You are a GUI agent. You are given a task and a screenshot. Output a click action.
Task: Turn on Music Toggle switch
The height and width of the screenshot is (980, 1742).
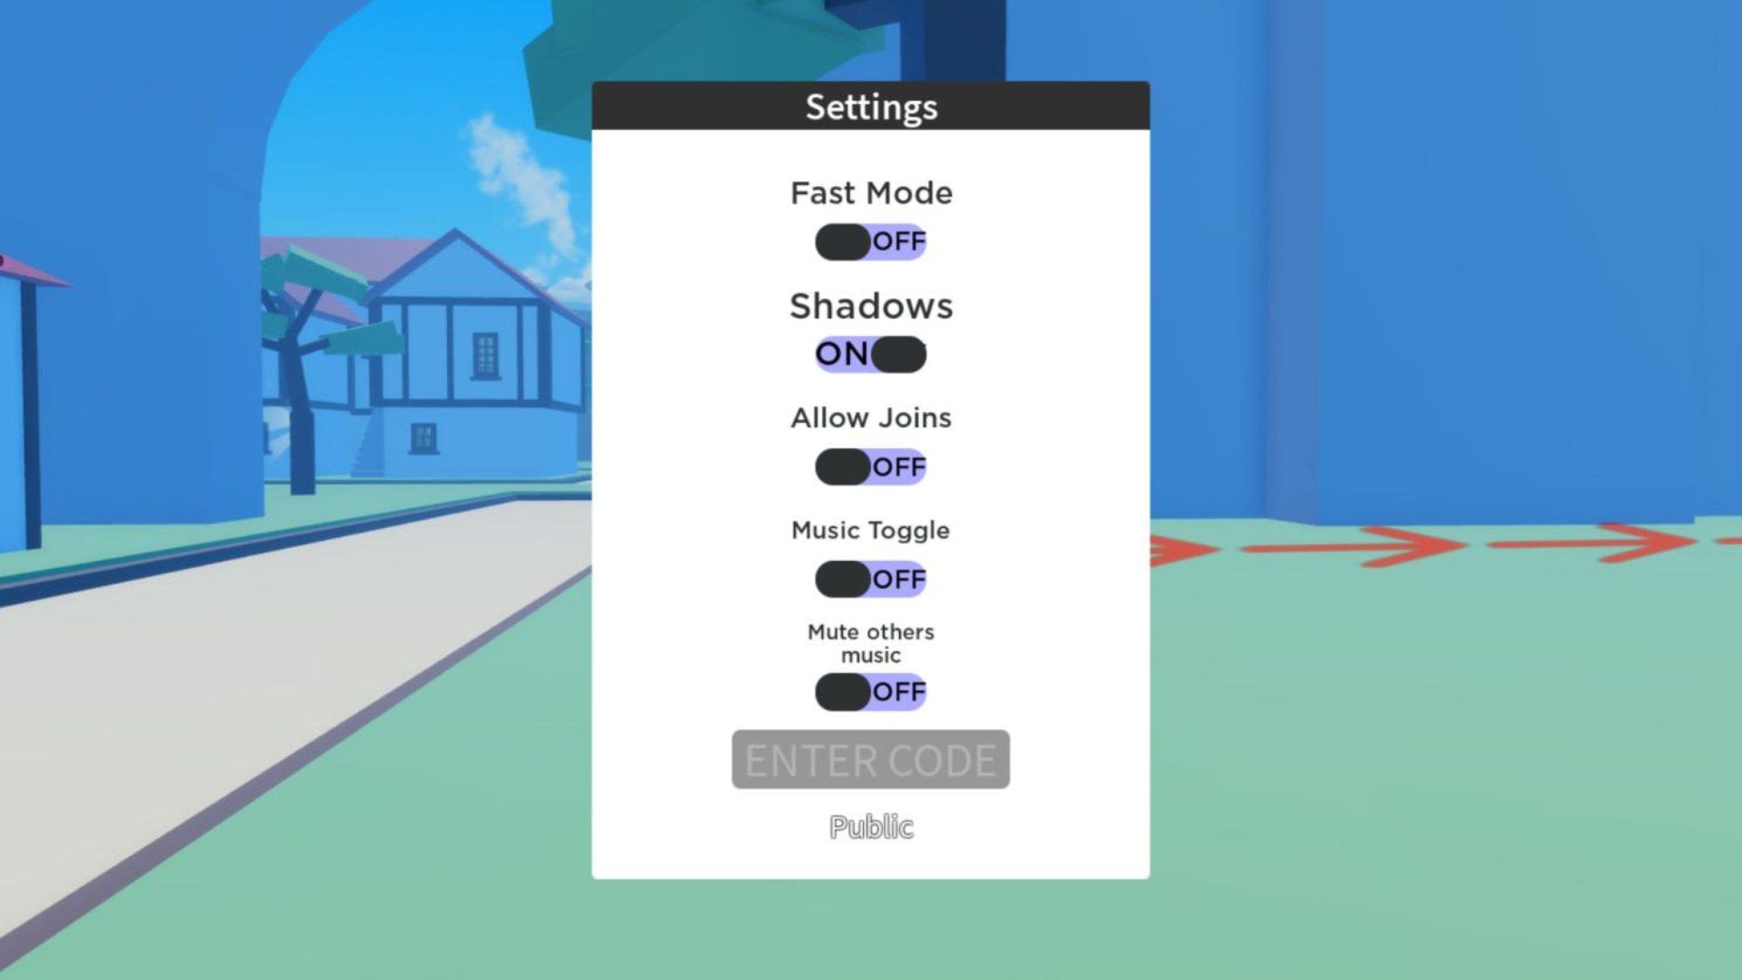pos(870,579)
